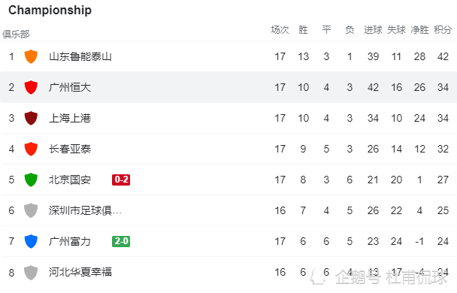Open the 河北华夏幸福 team name
This screenshot has height=293, width=457.
[80, 272]
